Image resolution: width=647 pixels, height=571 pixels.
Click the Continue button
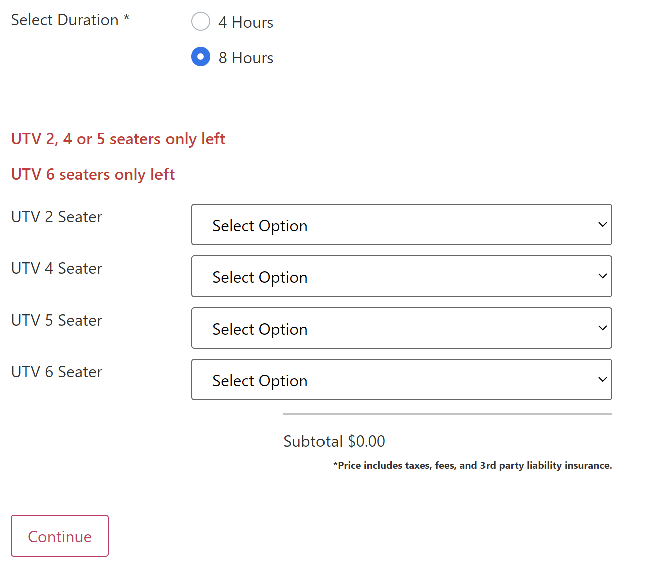point(59,536)
